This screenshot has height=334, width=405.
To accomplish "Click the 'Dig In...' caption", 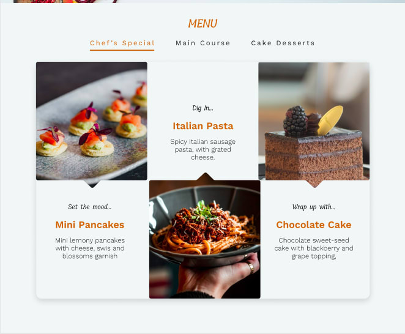I will point(202,108).
